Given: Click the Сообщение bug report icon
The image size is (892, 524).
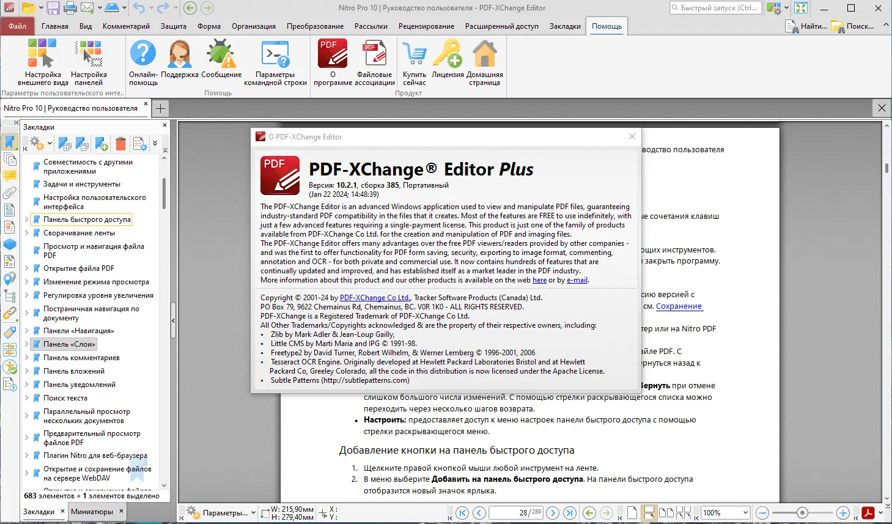Looking at the screenshot, I should coord(221,59).
